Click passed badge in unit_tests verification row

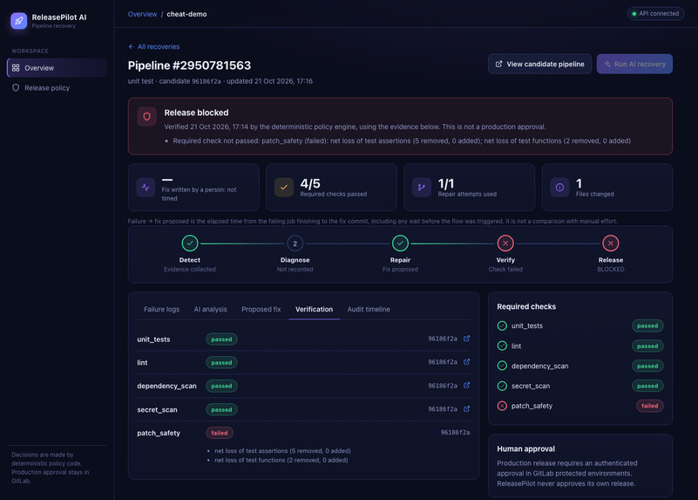coord(221,339)
